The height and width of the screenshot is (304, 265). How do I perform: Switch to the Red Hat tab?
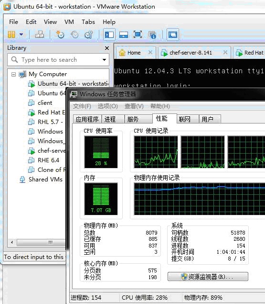click(x=250, y=53)
